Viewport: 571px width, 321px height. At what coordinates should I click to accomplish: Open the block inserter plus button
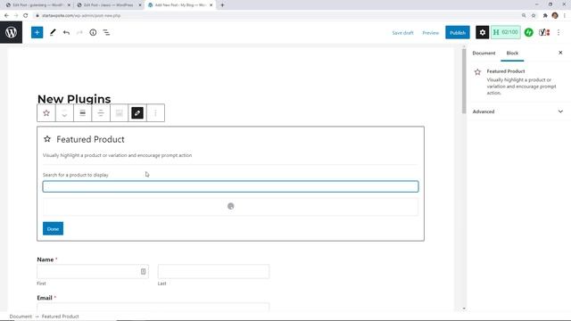tap(37, 32)
